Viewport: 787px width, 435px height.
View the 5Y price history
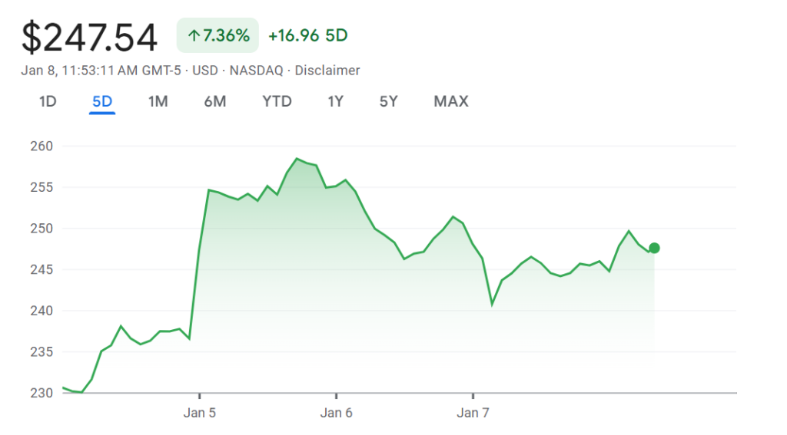click(x=388, y=101)
